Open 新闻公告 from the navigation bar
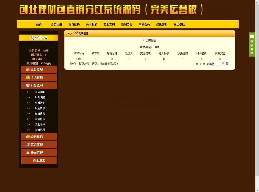 tap(126, 24)
